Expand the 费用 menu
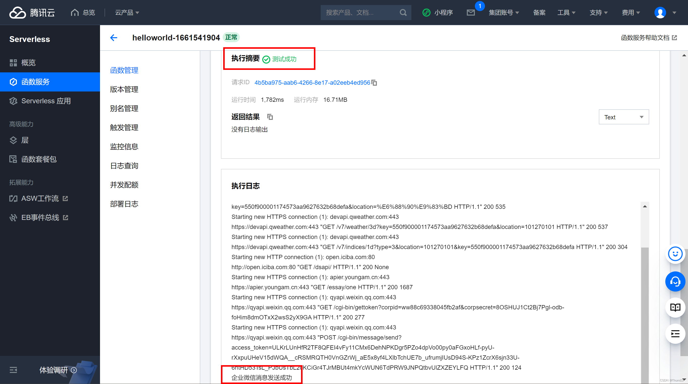 (631, 13)
